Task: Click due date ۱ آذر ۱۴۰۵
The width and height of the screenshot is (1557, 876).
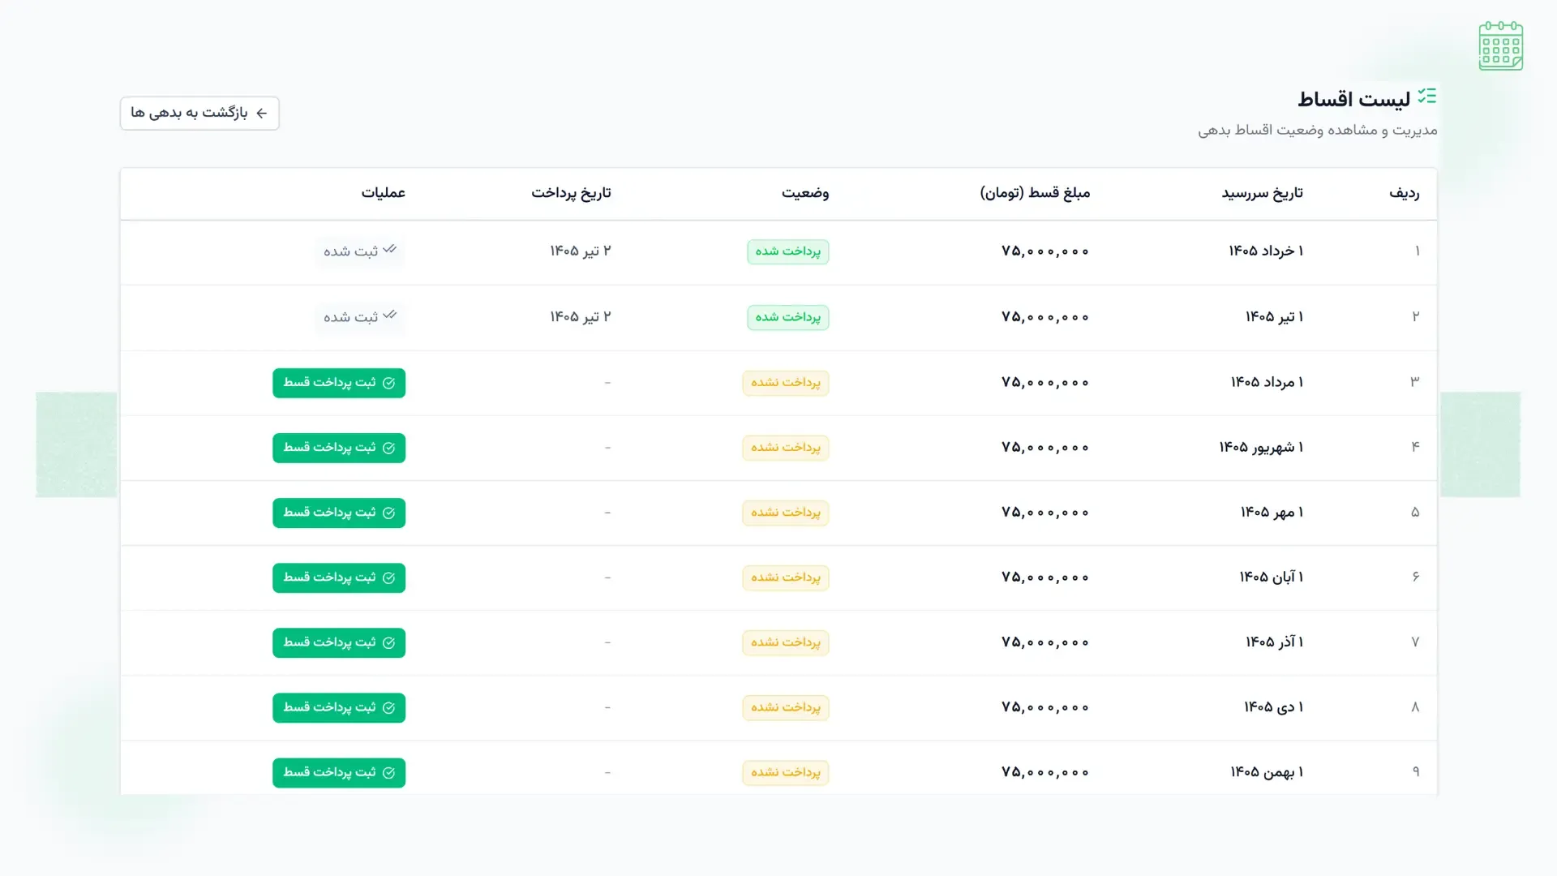Action: click(x=1274, y=642)
